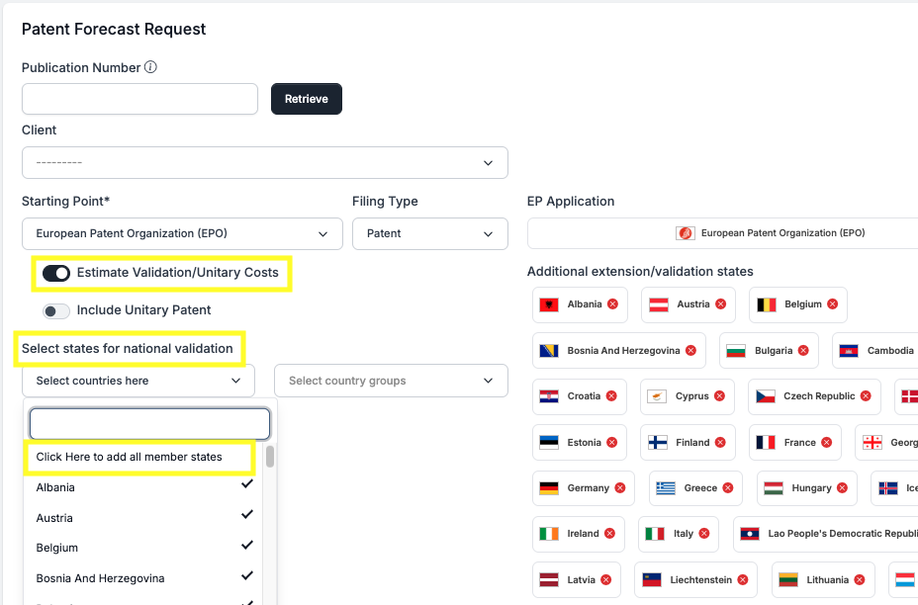918x605 pixels.
Task: Focus the Publication Number input field
Action: point(139,99)
